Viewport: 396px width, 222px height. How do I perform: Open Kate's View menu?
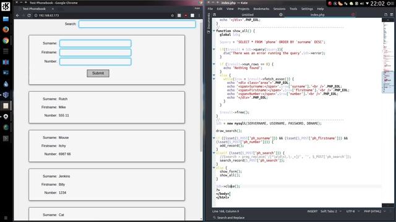point(230,9)
